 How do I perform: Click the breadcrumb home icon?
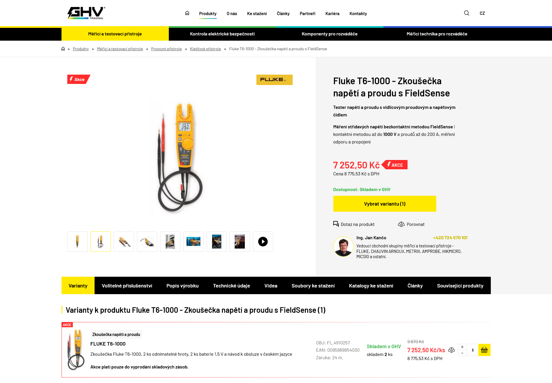pos(63,49)
